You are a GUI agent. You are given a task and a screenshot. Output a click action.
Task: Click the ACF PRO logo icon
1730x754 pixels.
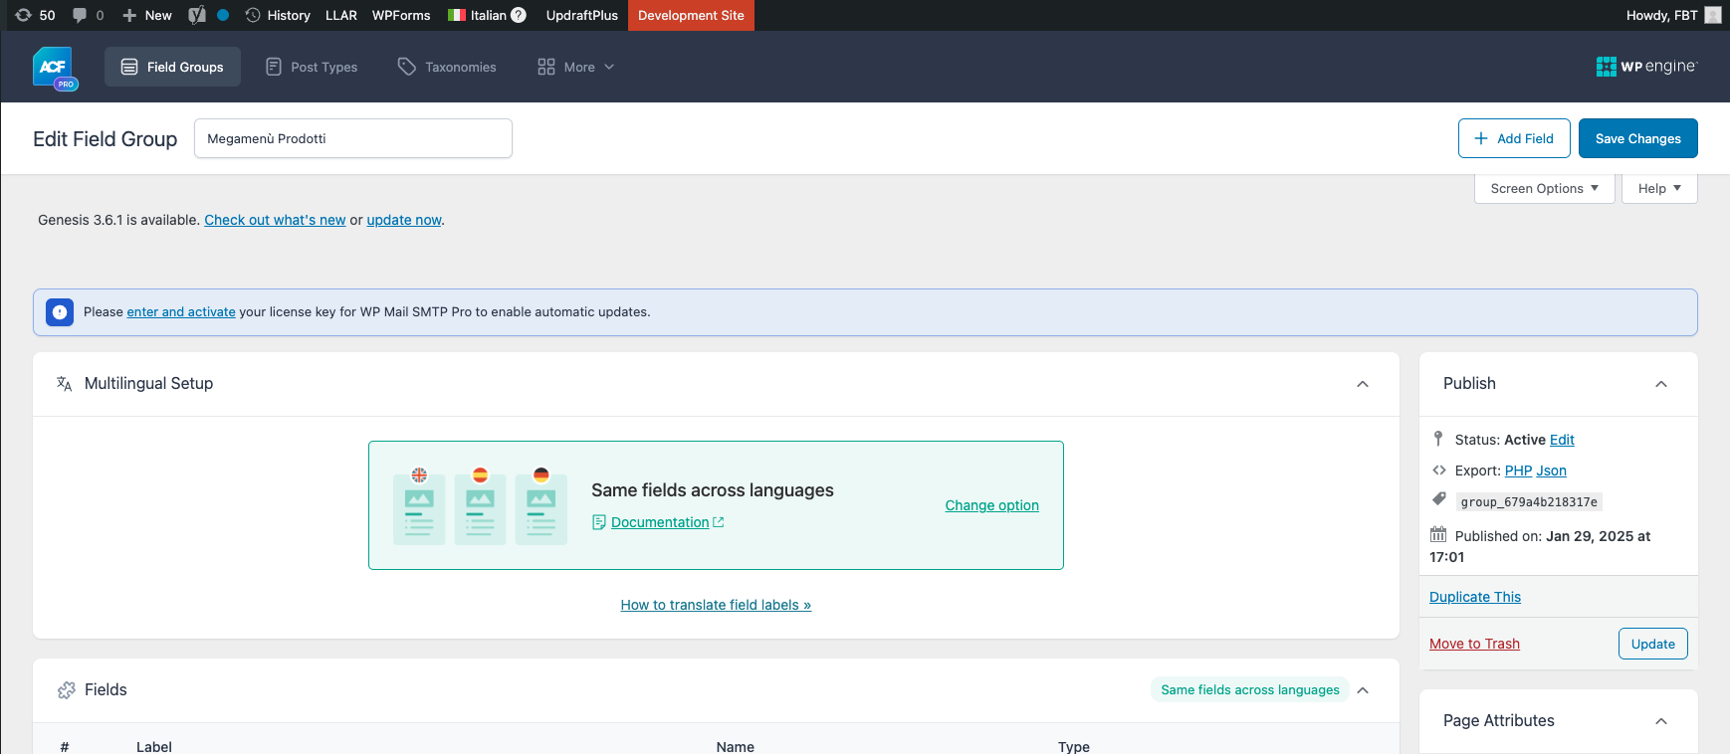54,68
